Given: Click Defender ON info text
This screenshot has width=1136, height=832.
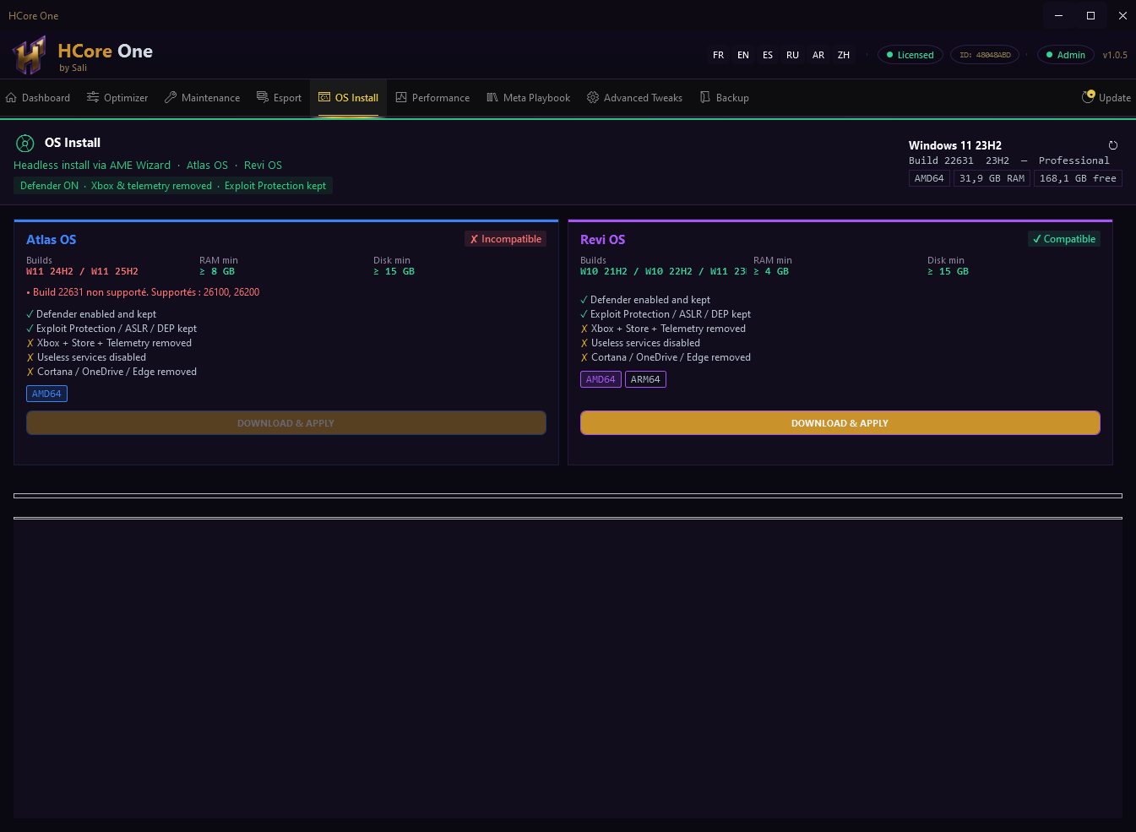Looking at the screenshot, I should click(x=49, y=186).
